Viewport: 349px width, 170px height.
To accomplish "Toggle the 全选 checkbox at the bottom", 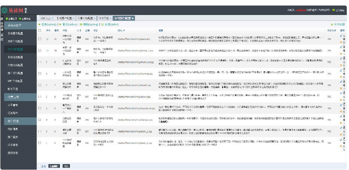I will tap(40, 166).
